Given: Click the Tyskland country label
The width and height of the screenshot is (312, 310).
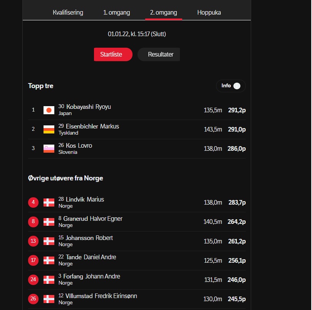Looking at the screenshot, I should pyautogui.click(x=68, y=133).
